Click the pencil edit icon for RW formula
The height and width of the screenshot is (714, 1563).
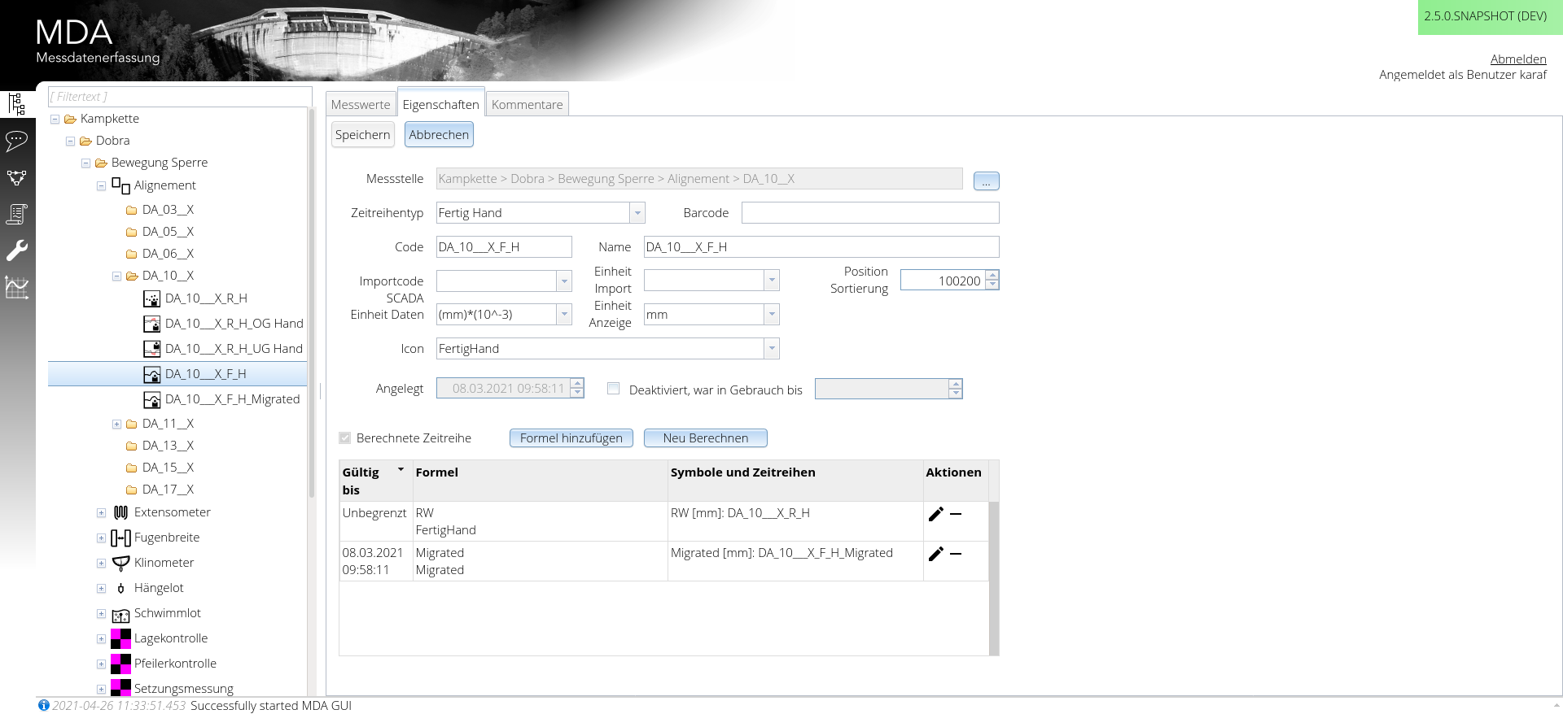[x=935, y=514]
